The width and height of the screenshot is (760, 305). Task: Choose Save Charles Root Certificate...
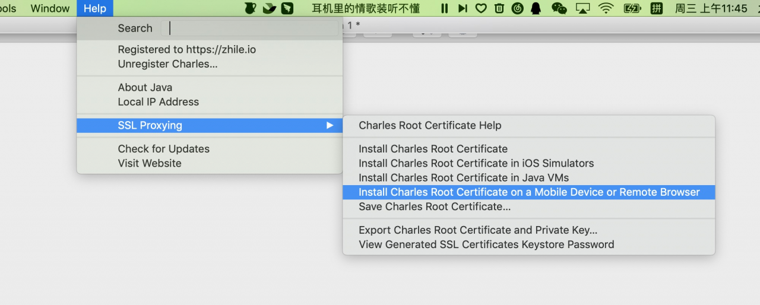(529, 206)
